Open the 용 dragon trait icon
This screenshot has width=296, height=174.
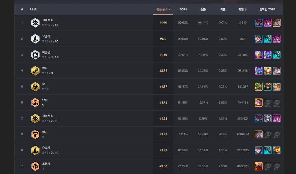pyautogui.click(x=35, y=87)
